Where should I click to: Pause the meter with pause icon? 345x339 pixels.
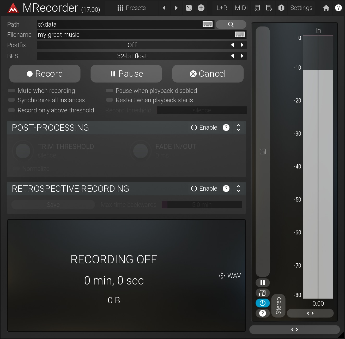262,283
